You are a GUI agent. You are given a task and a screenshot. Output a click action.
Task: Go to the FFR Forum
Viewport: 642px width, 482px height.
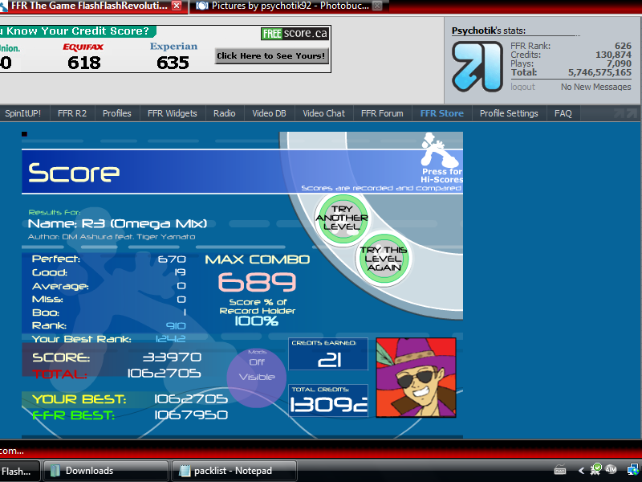coord(382,113)
